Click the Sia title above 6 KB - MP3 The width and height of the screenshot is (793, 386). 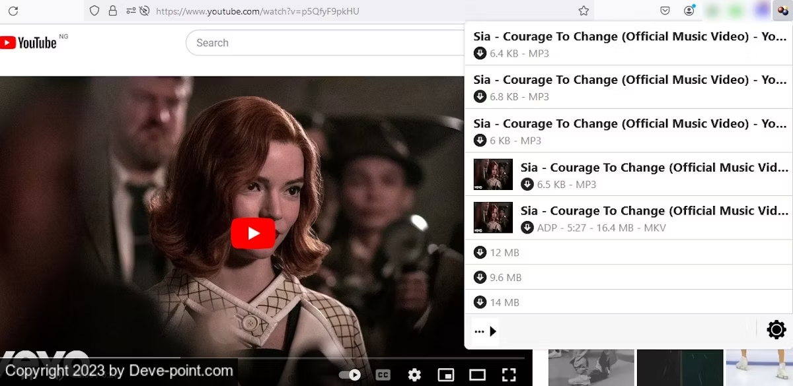[630, 123]
